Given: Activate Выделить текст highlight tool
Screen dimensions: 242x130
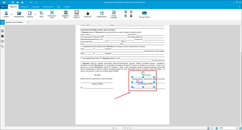Looking at the screenshot, I should click(66, 14).
